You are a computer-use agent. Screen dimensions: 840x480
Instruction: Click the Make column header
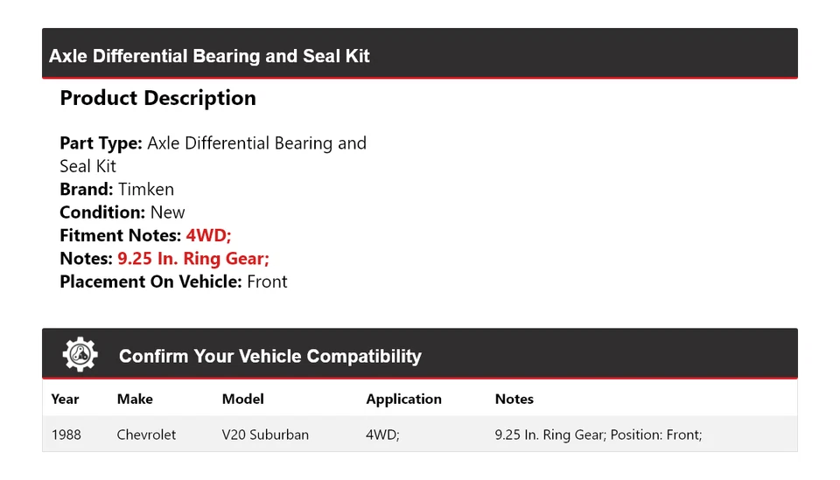pyautogui.click(x=135, y=399)
